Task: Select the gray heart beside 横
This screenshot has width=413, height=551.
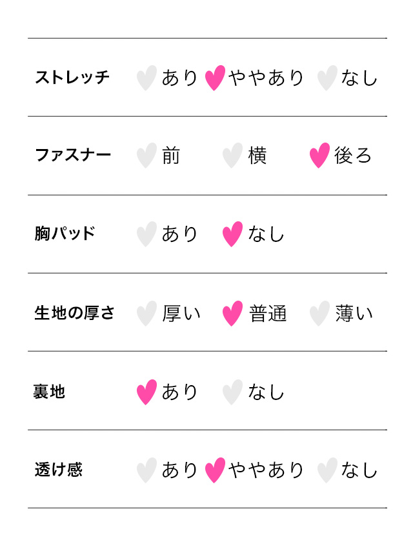Action: (233, 155)
